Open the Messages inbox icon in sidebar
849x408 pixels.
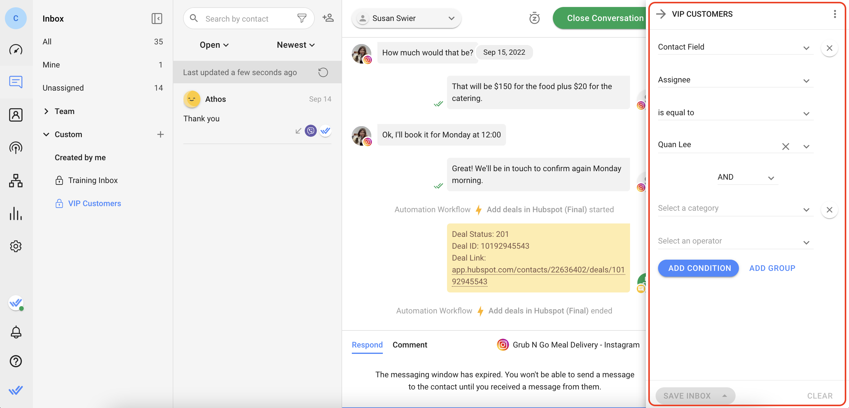pos(16,82)
